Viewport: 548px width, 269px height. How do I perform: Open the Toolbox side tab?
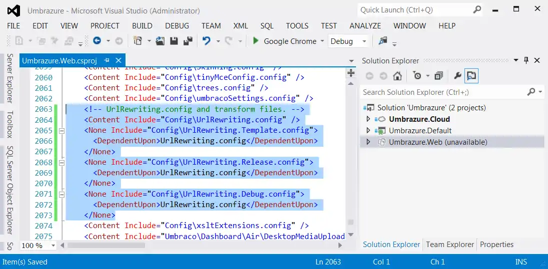[x=10, y=125]
